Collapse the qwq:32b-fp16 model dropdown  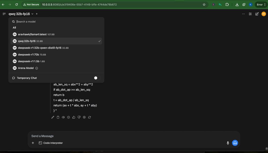[21, 14]
